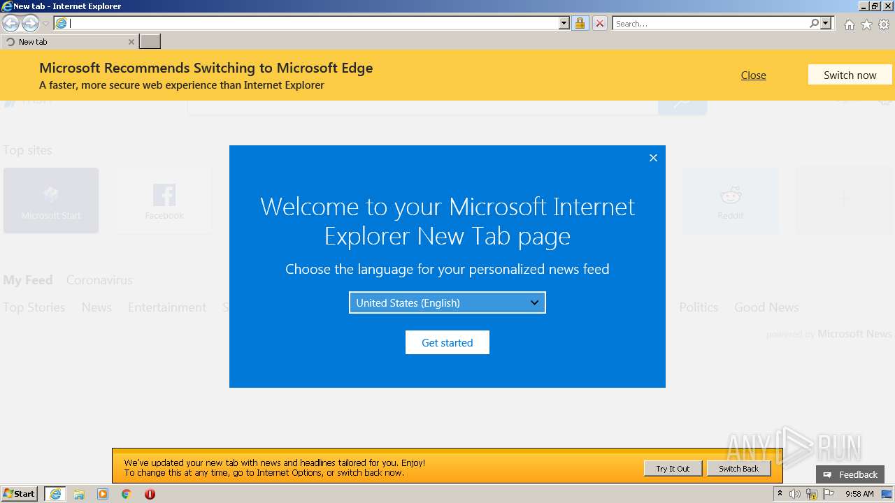The image size is (895, 503).
Task: Open the recent pages dropdown arrow
Action: pyautogui.click(x=45, y=24)
